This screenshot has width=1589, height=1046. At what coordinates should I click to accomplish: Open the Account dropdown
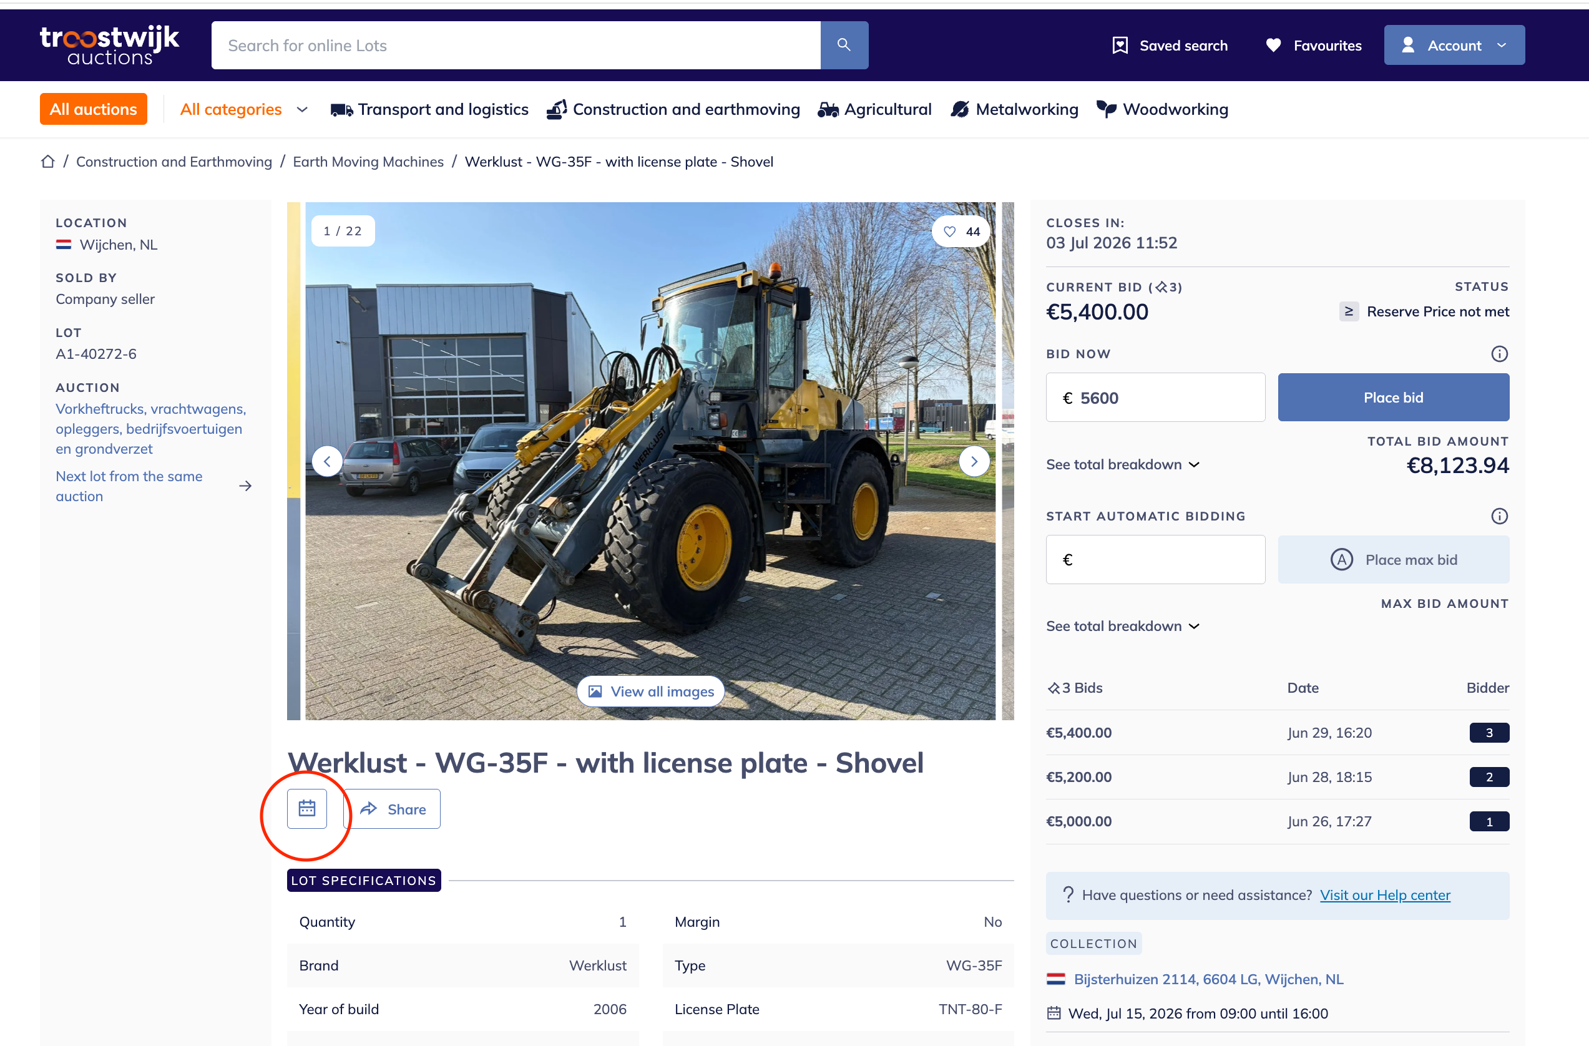1454,45
